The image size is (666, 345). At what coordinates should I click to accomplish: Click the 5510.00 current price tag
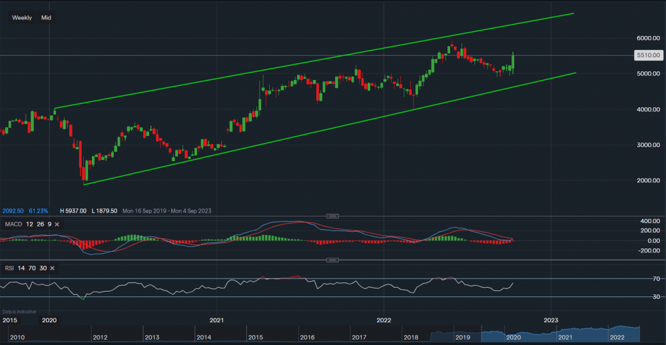point(647,56)
